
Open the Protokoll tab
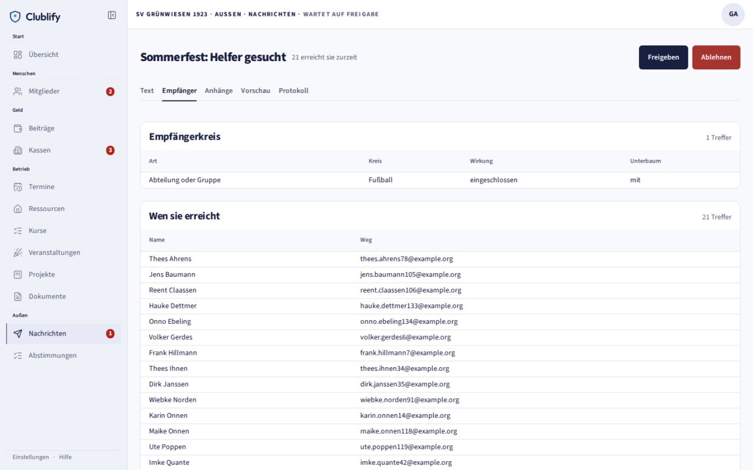294,90
